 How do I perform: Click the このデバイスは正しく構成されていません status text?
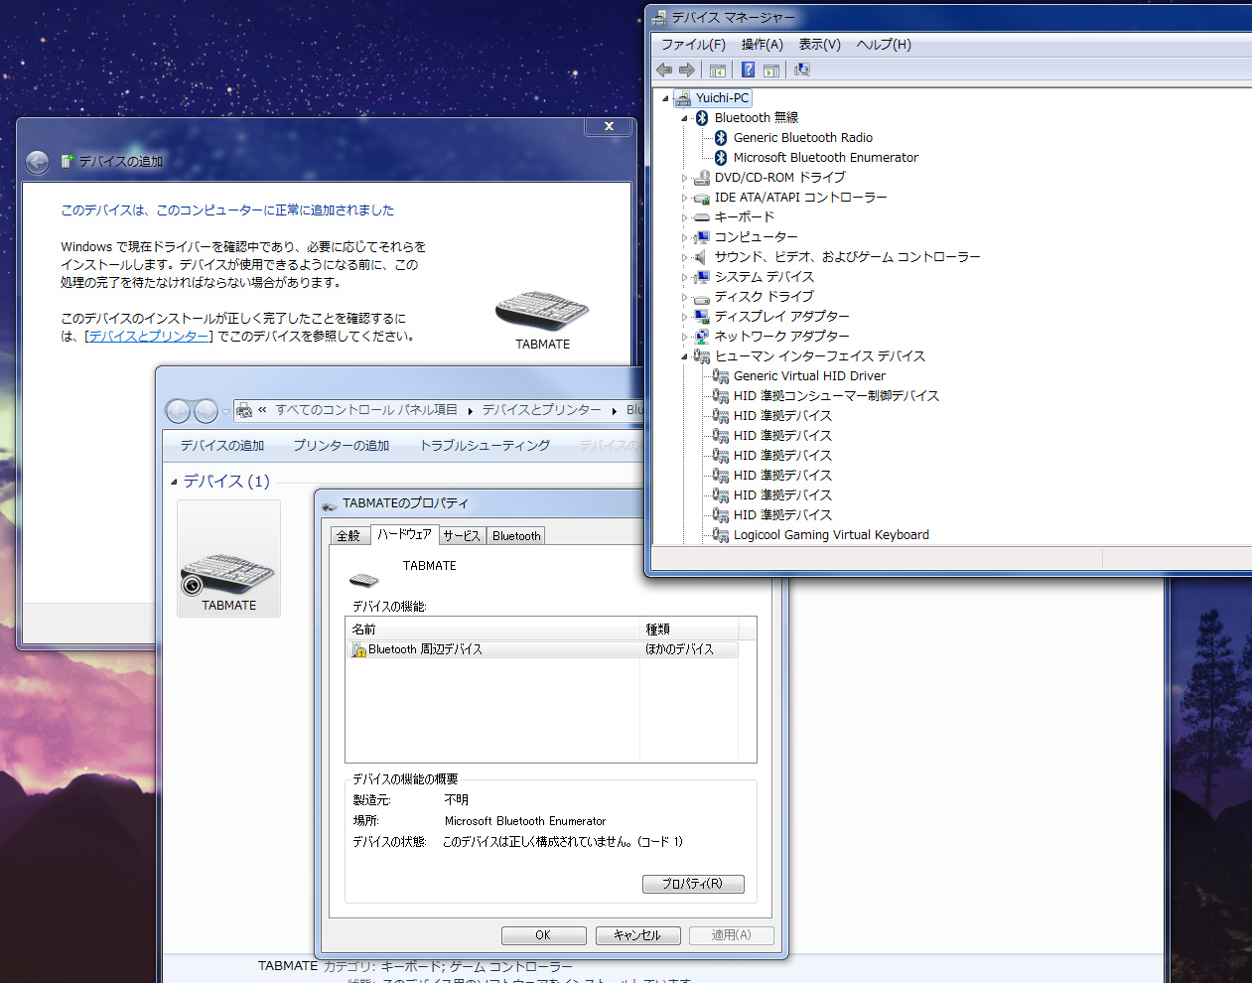(x=563, y=842)
